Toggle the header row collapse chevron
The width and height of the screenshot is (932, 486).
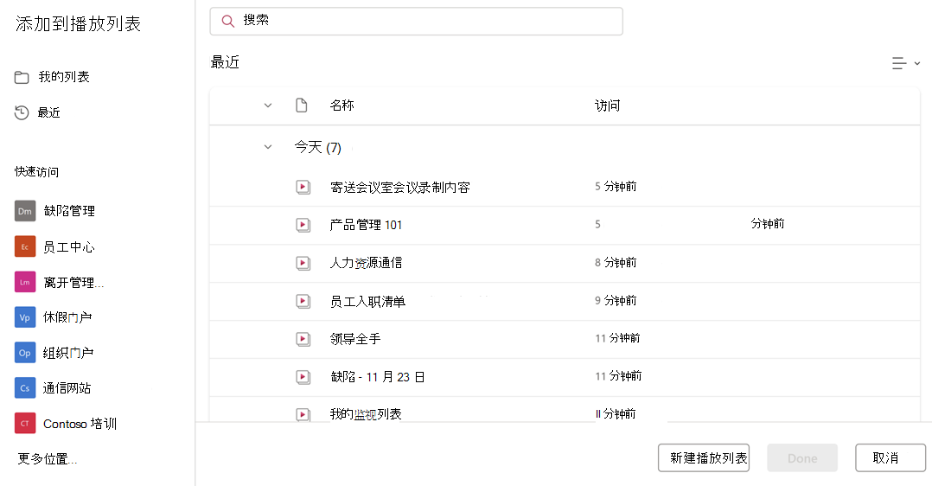click(x=268, y=106)
